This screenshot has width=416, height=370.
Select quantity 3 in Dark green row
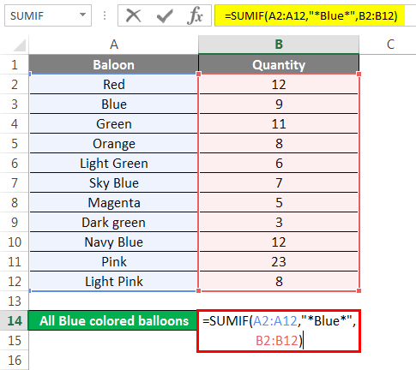click(x=279, y=223)
